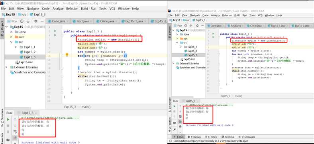Open the Refactor menu in left window
Image resolution: width=314 pixels, height=144 pixels.
(x=72, y=9)
